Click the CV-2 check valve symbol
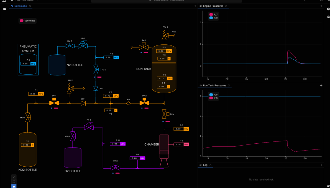The image size is (330, 188). pyautogui.click(x=96, y=88)
